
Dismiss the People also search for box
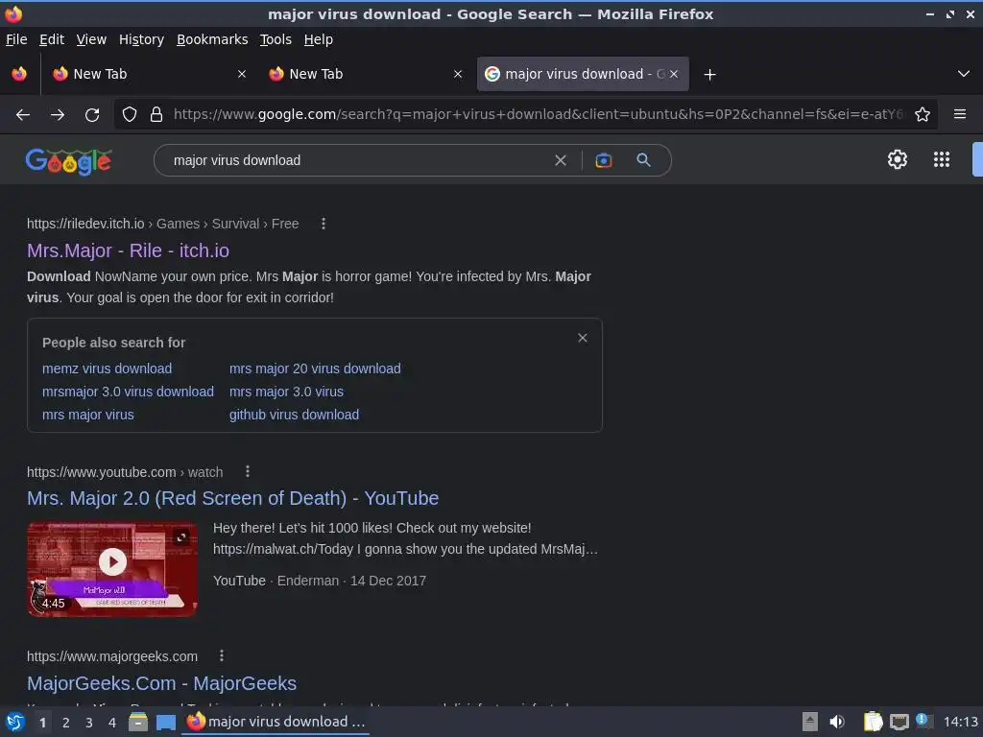(x=583, y=338)
